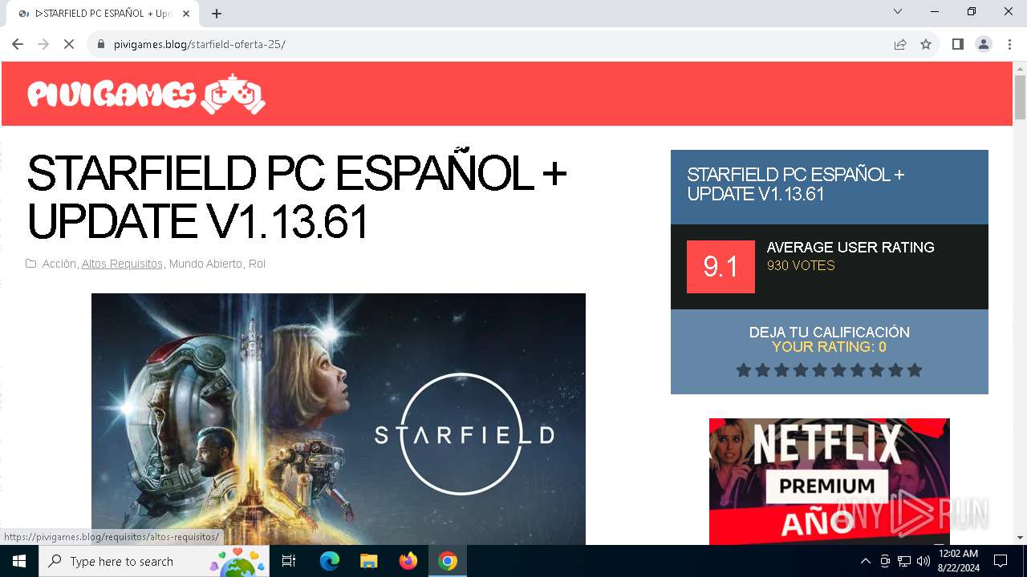Click the browser back arrow
Screen dimensions: 1027x577
click(x=18, y=44)
